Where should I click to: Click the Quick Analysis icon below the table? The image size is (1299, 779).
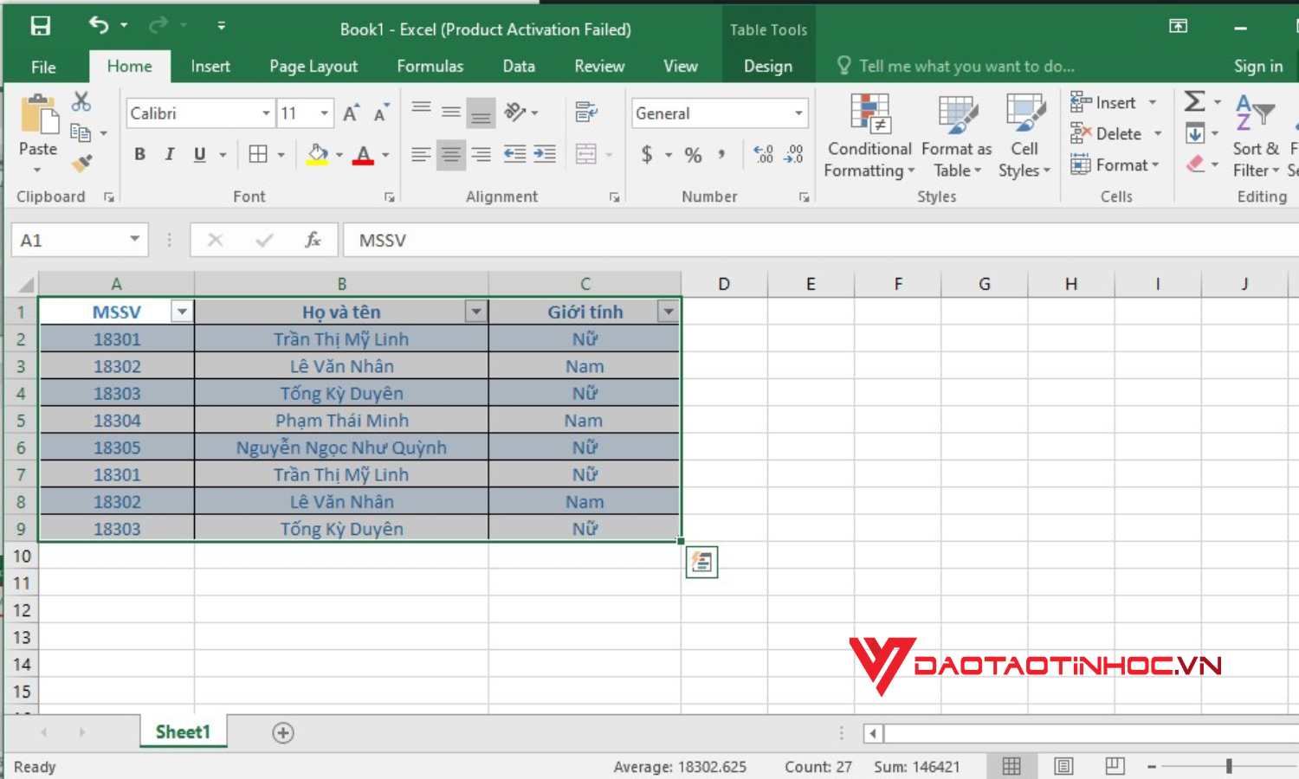click(701, 563)
